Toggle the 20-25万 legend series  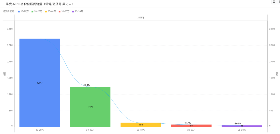(37, 11)
